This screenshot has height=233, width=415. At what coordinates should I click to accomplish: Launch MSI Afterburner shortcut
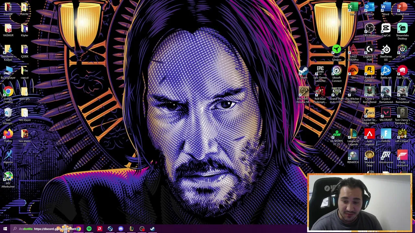(x=8, y=180)
